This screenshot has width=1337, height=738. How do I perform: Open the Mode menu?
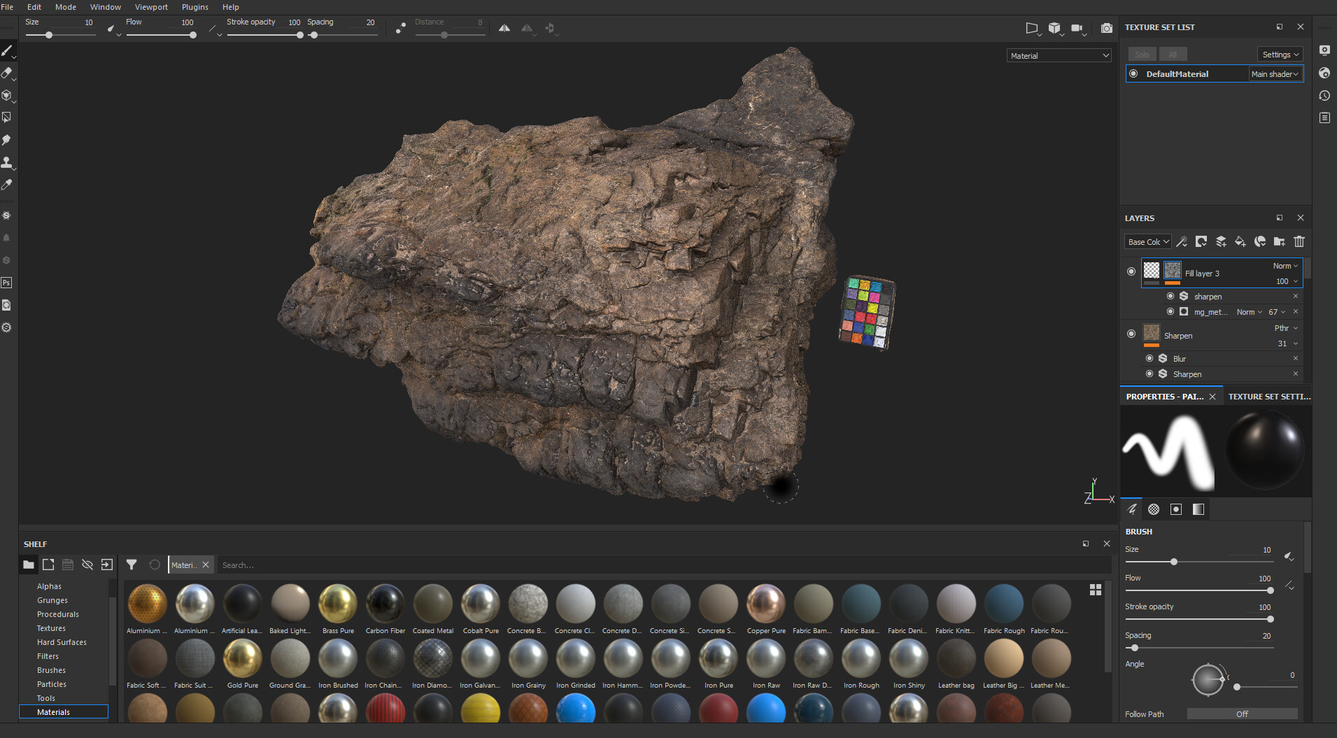click(66, 7)
